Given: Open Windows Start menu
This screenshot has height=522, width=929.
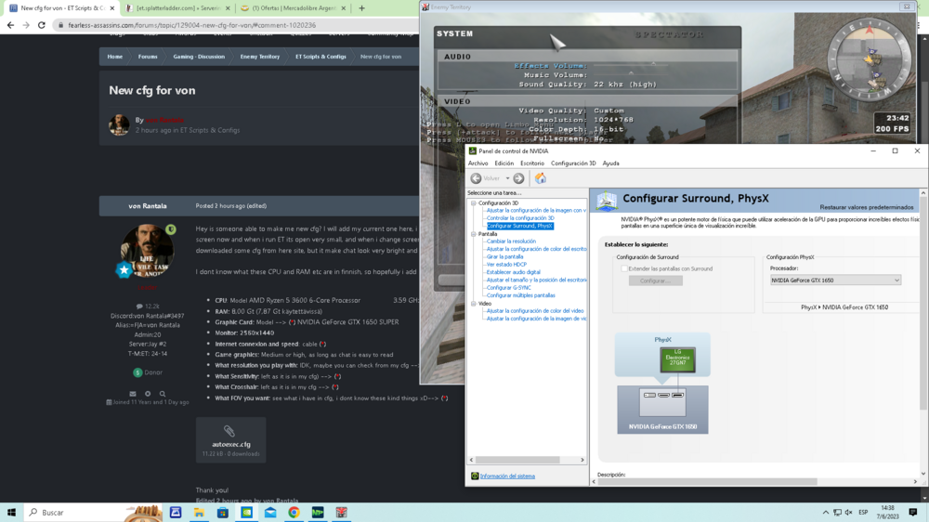Looking at the screenshot, I should [x=11, y=512].
